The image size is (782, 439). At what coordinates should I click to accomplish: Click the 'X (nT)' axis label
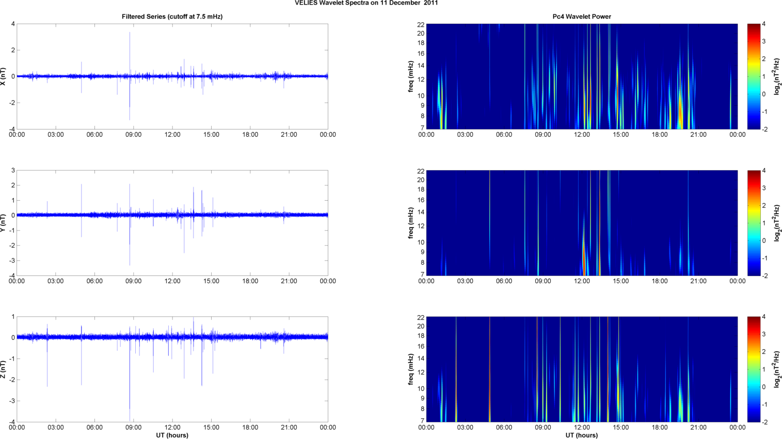(x=4, y=76)
